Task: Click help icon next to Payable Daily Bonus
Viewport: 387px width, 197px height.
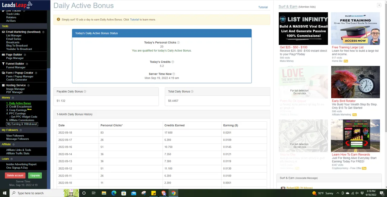Action: (85, 92)
